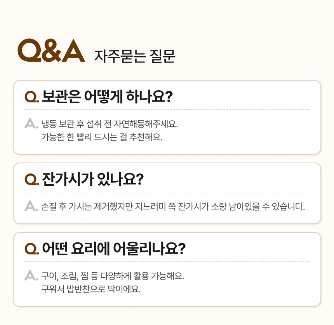This screenshot has width=334, height=325.
Task: Select the 자주묻는 질문 heading text
Action: coord(135,57)
